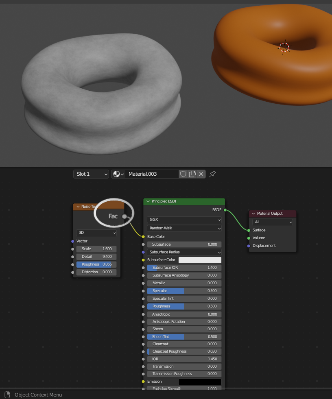Image resolution: width=332 pixels, height=399 pixels.
Task: Unlink Material.003 with the X button
Action: (x=201, y=174)
